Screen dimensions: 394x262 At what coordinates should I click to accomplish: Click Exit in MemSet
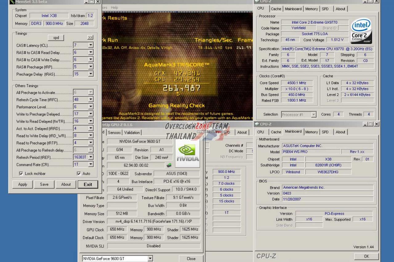(88, 185)
